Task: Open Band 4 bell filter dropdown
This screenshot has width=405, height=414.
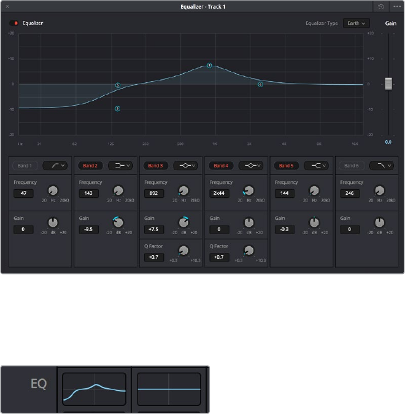Action: coord(251,166)
